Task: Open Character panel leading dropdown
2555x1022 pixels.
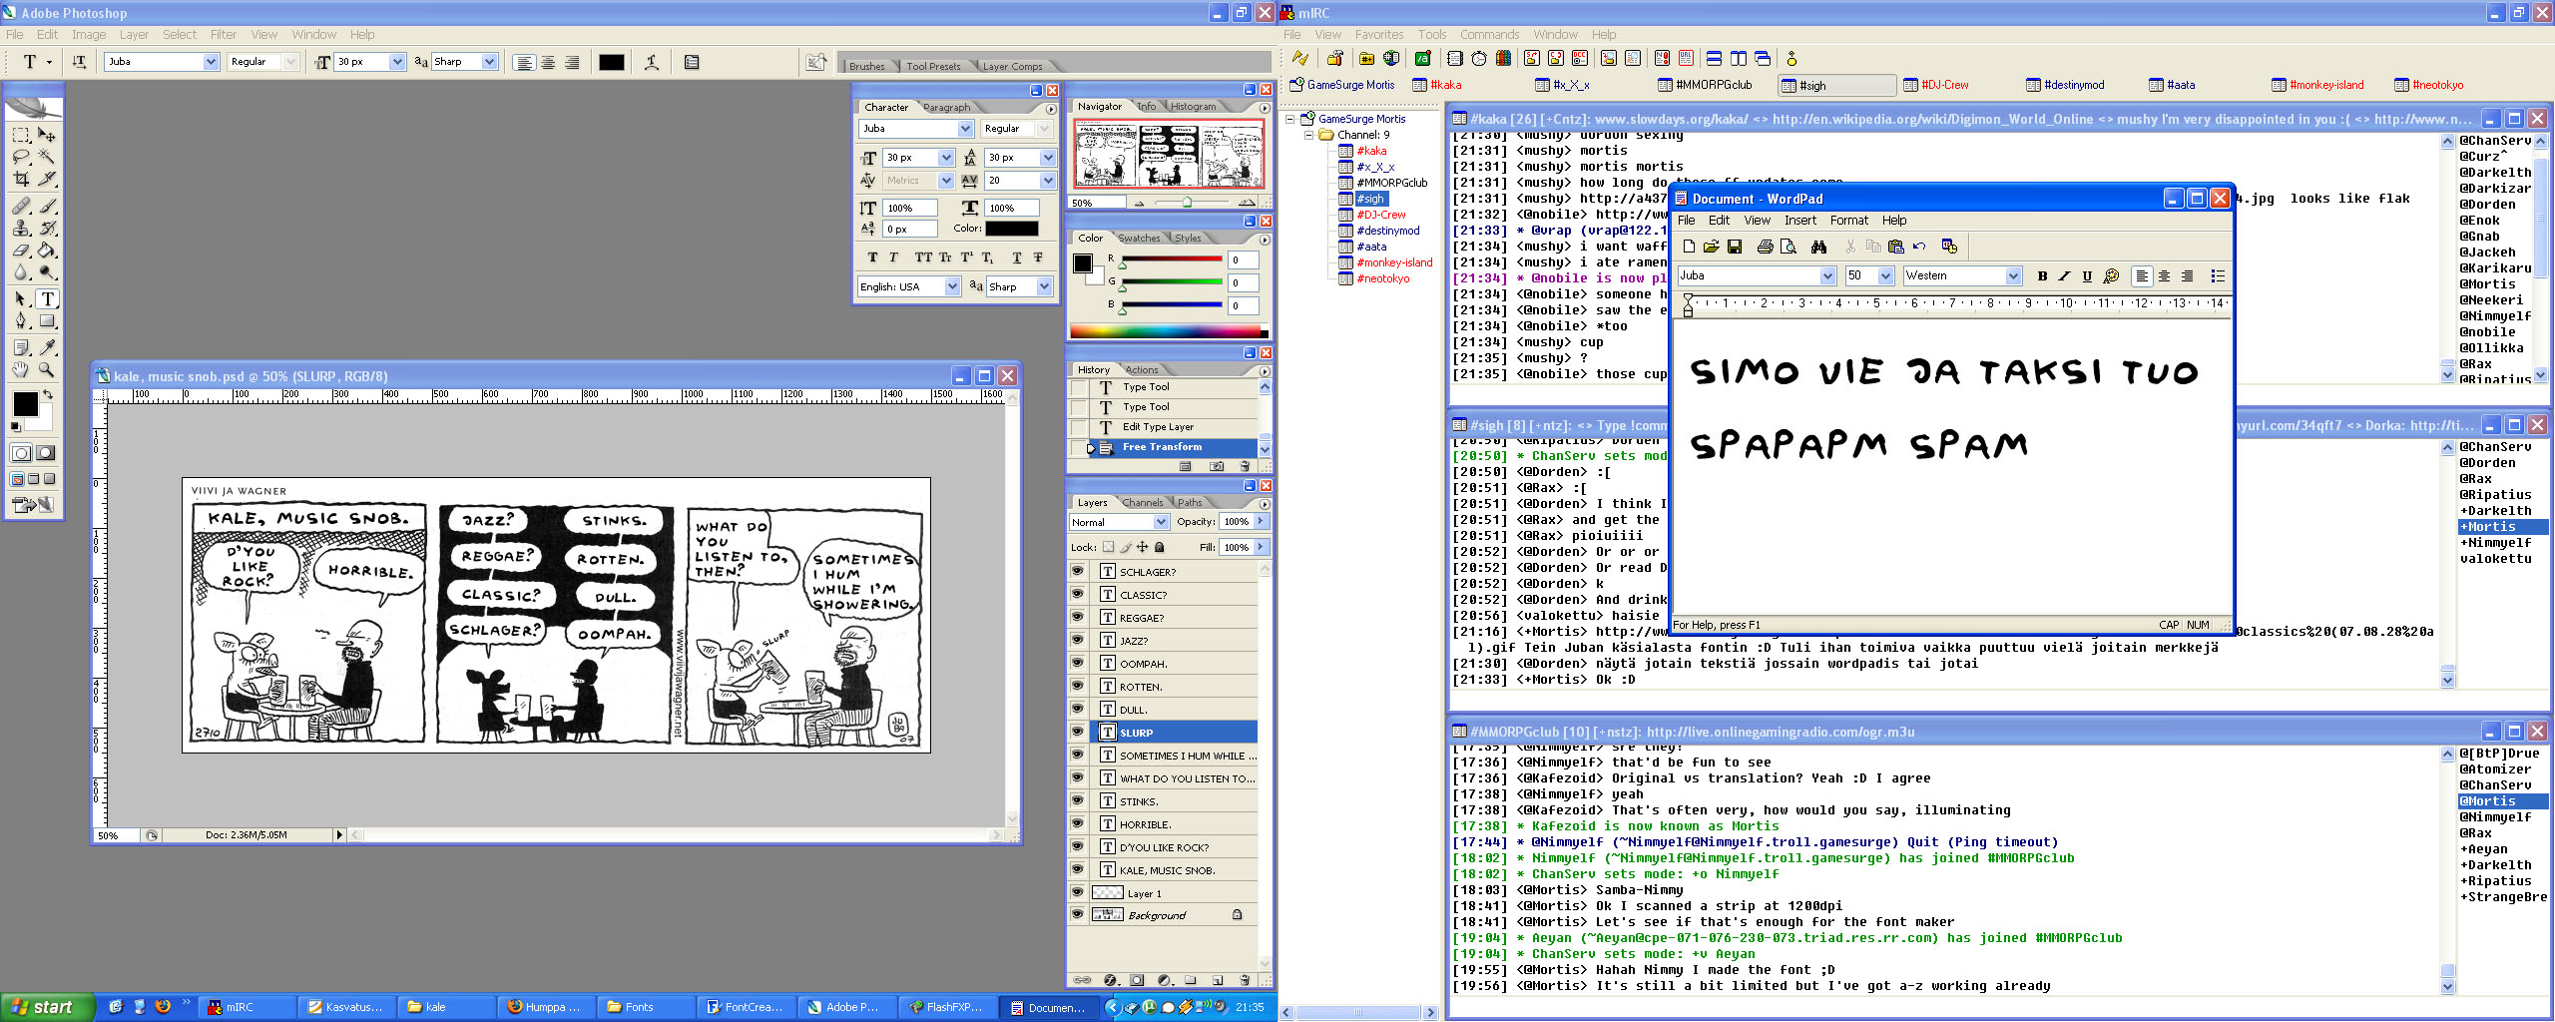Action: (x=1047, y=158)
